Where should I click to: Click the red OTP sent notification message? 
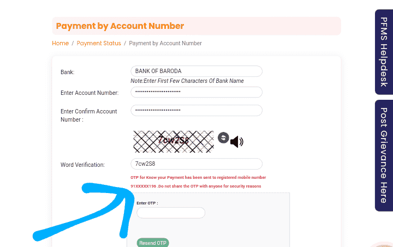[198, 182]
